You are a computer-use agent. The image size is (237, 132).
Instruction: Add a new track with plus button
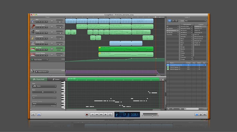coord(33,114)
